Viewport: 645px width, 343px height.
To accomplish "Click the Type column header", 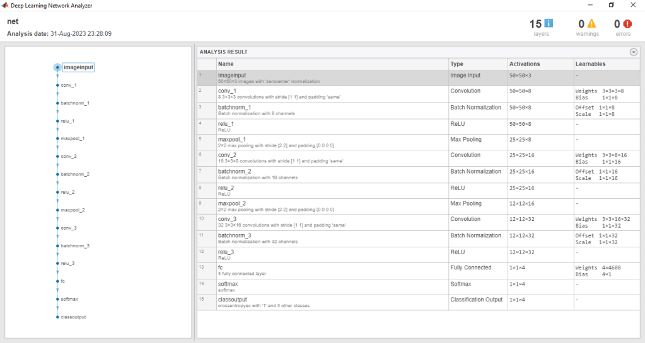I will pos(457,64).
